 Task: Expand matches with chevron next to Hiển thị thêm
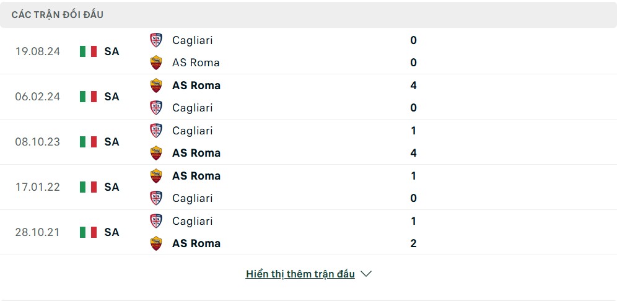[x=366, y=274]
